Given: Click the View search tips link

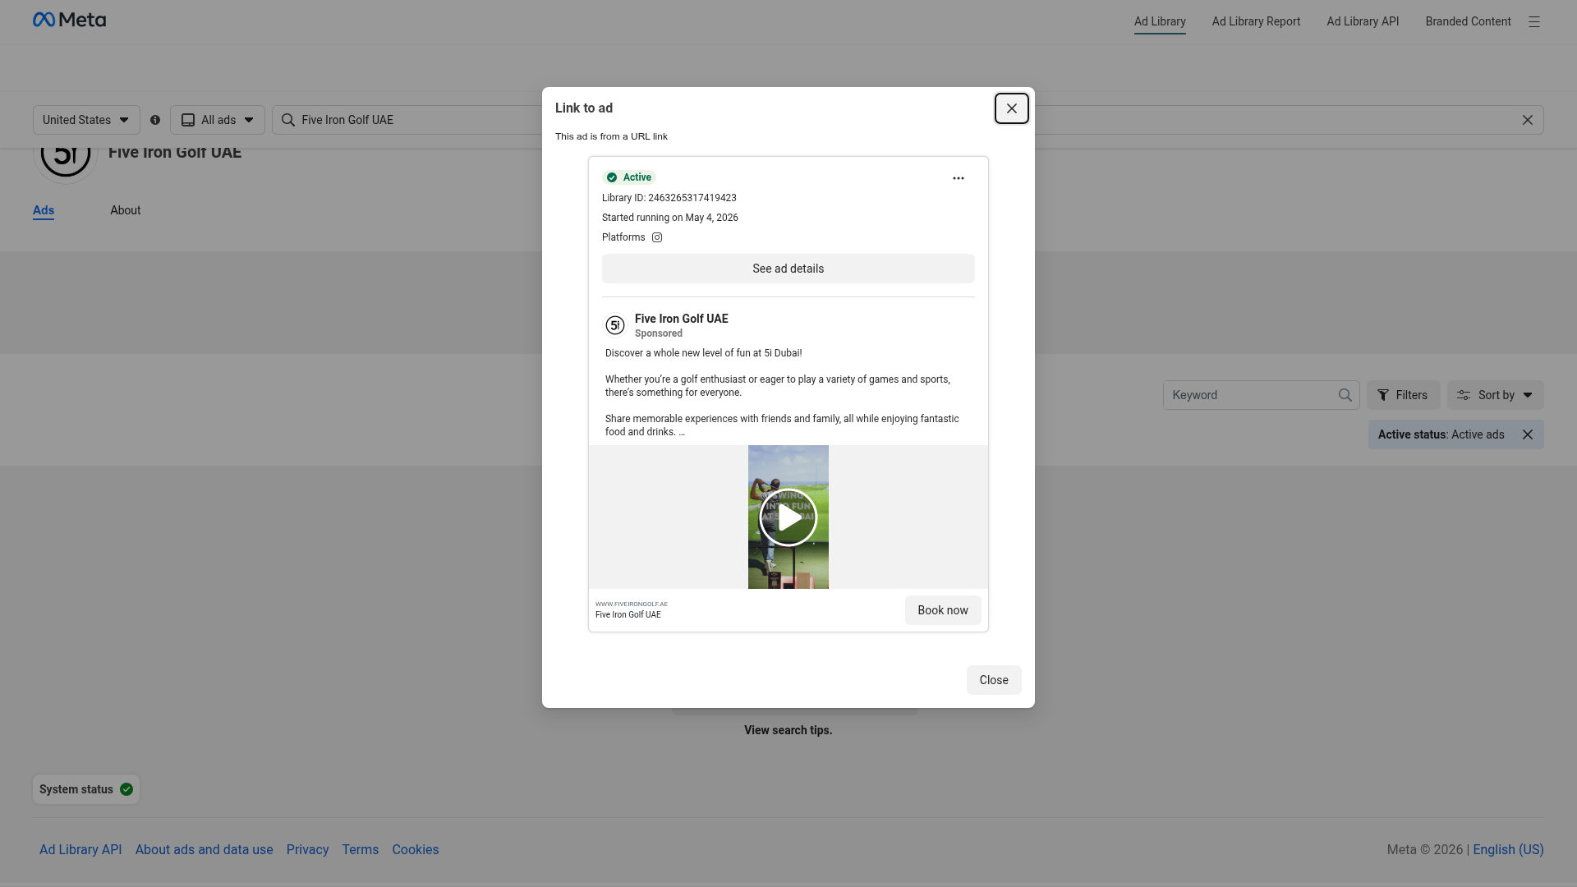Looking at the screenshot, I should coord(788,730).
